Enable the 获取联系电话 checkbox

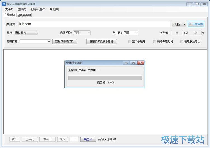(x=182, y=42)
